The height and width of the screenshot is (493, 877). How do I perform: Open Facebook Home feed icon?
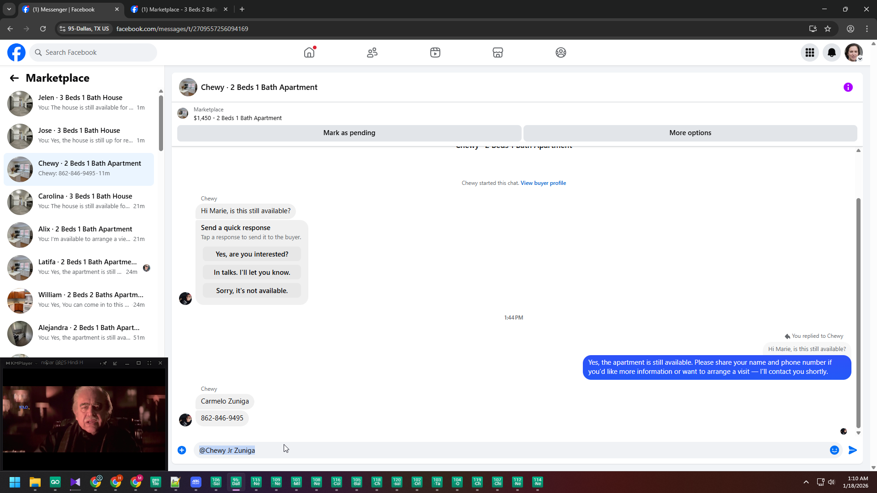[309, 52]
